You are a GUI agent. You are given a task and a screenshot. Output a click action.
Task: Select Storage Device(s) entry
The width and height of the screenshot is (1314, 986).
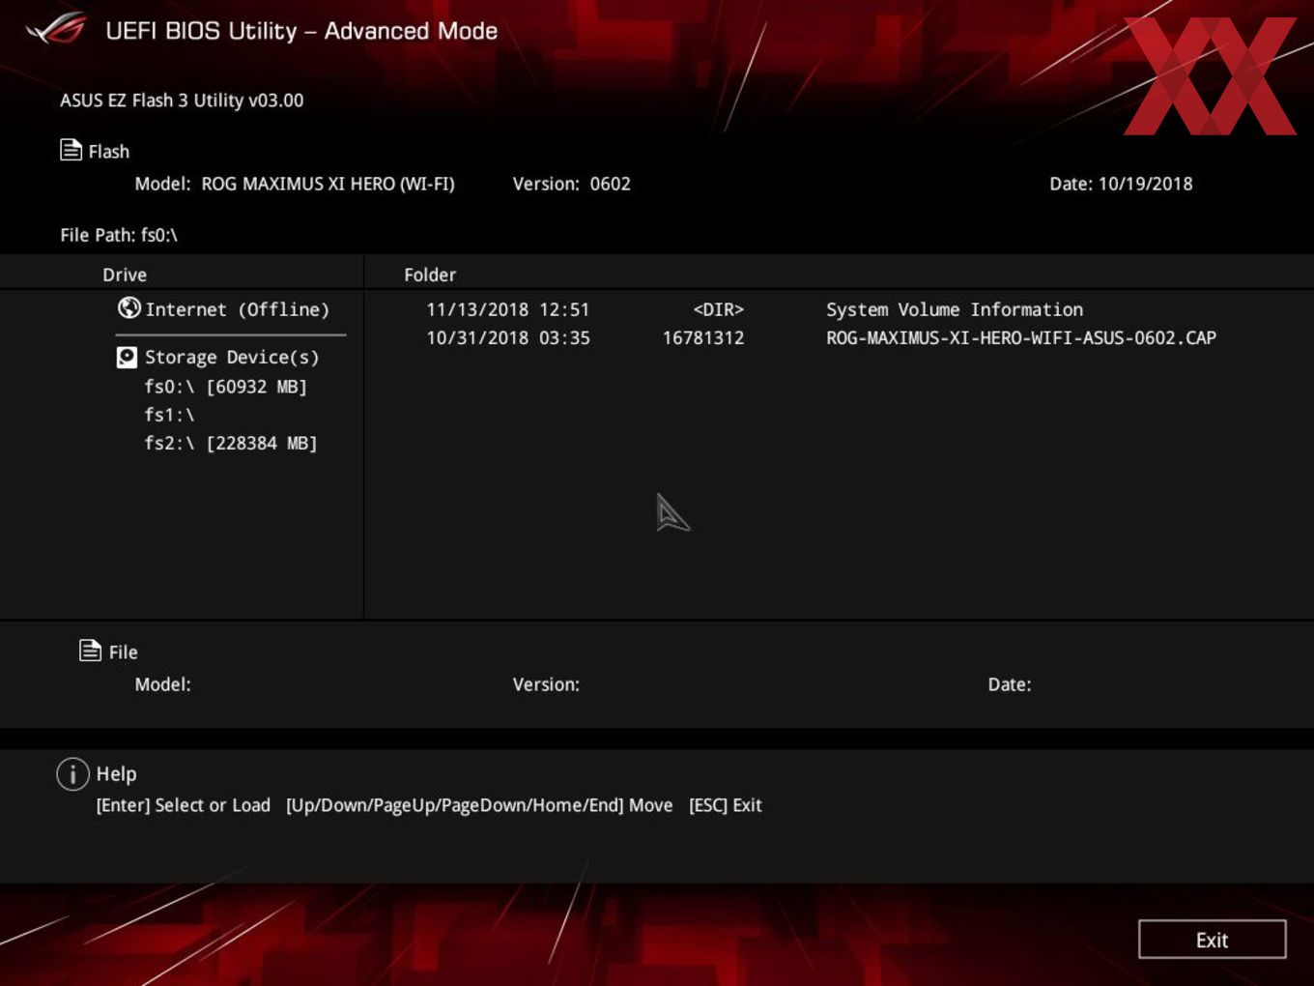tap(232, 358)
